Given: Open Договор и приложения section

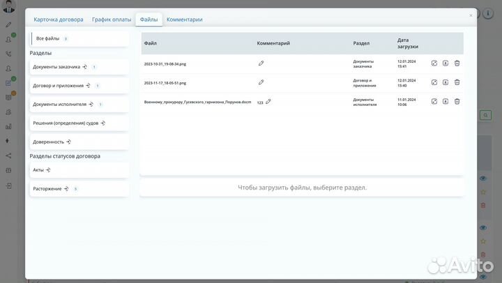Looking at the screenshot, I should click(79, 86).
